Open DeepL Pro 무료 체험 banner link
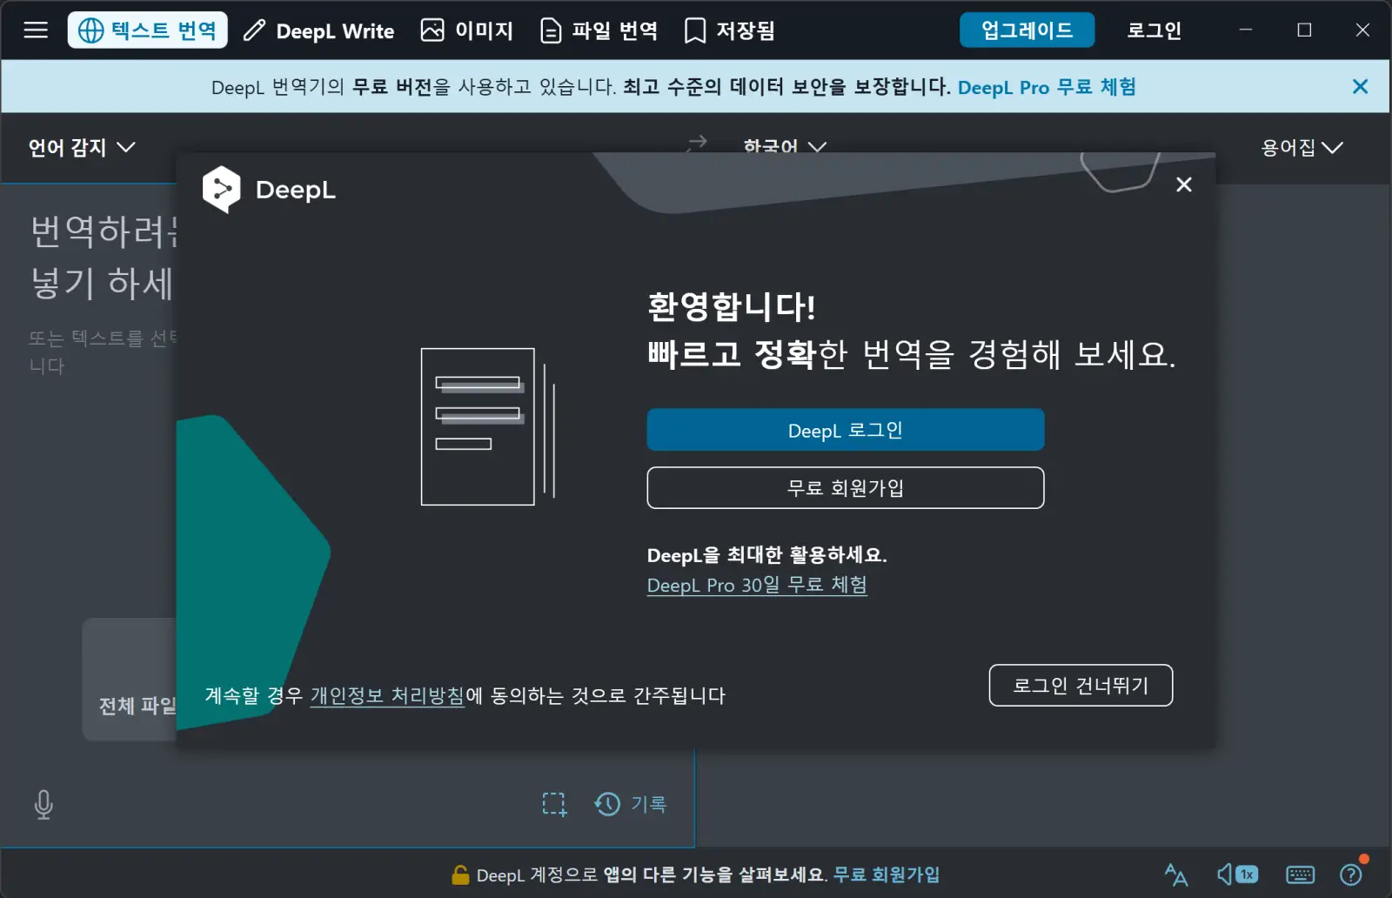Viewport: 1392px width, 898px height. point(1047,87)
